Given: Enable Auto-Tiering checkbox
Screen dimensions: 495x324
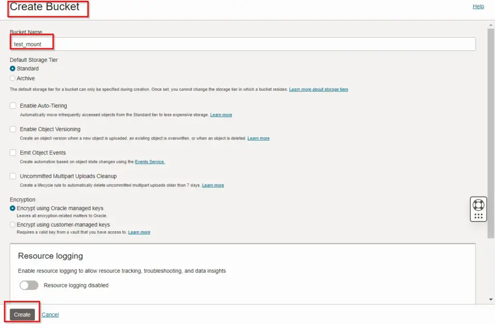Looking at the screenshot, I should [13, 106].
